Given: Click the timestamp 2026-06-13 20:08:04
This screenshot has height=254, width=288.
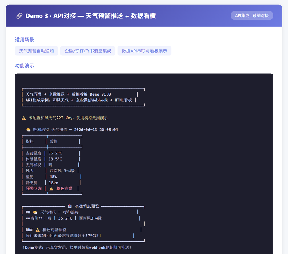Looking at the screenshot, I should (96, 130).
